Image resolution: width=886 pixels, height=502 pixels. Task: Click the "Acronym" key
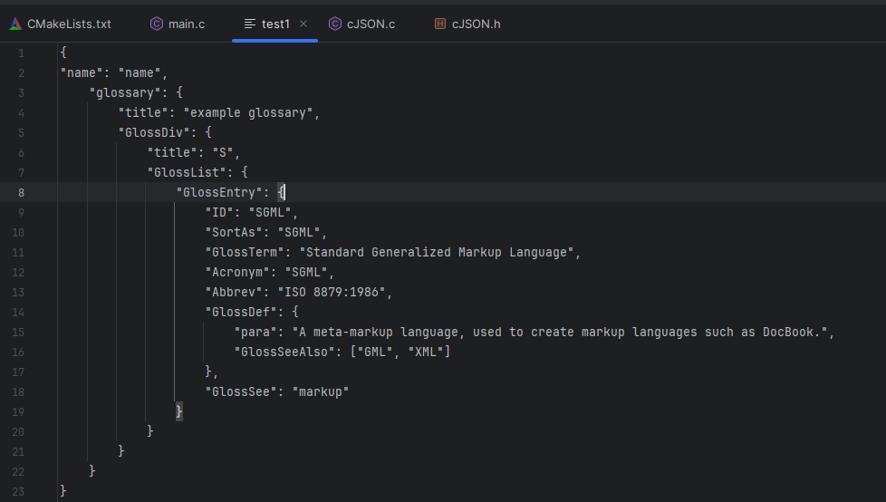[237, 272]
